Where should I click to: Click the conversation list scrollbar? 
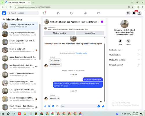click(40, 41)
